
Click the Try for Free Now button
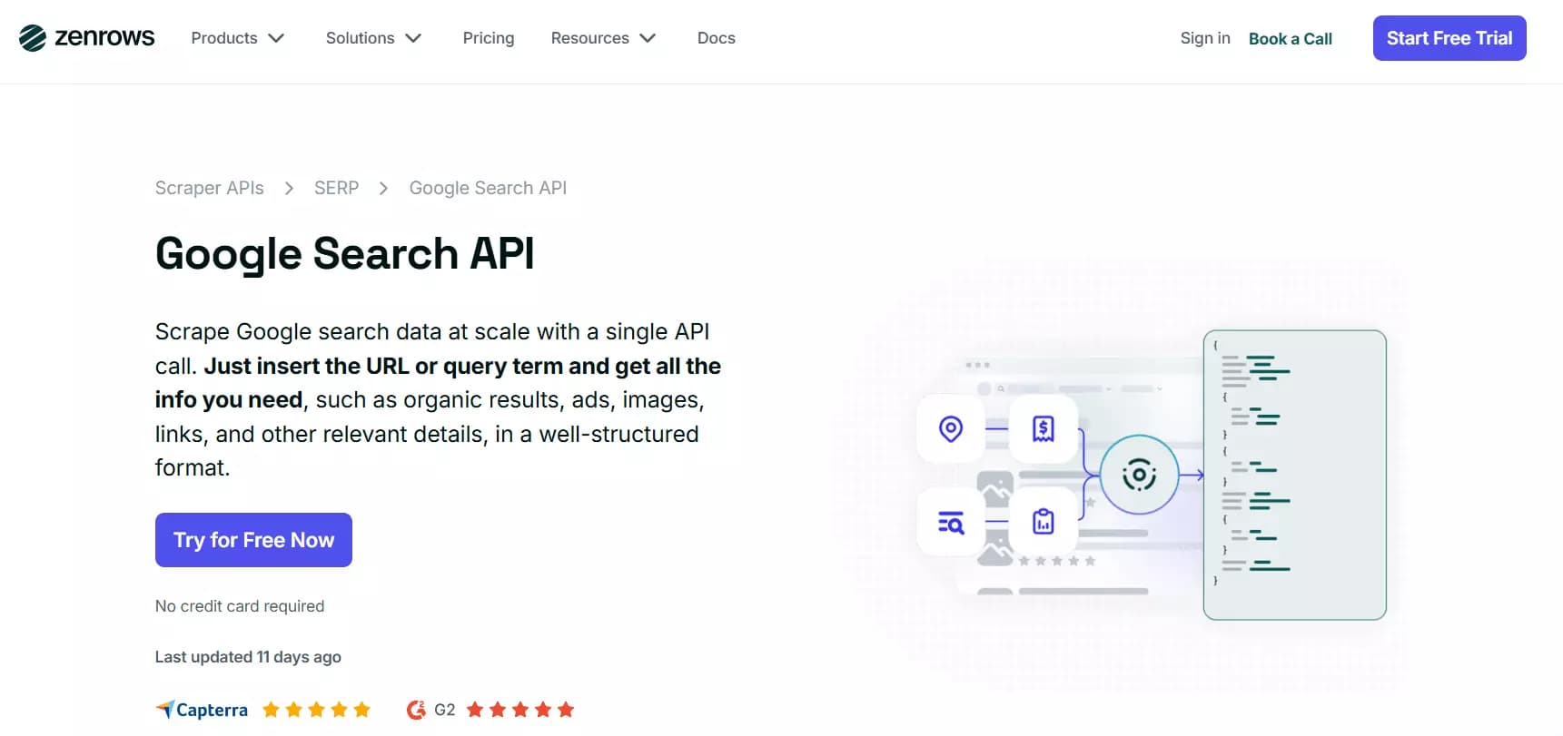pyautogui.click(x=253, y=540)
